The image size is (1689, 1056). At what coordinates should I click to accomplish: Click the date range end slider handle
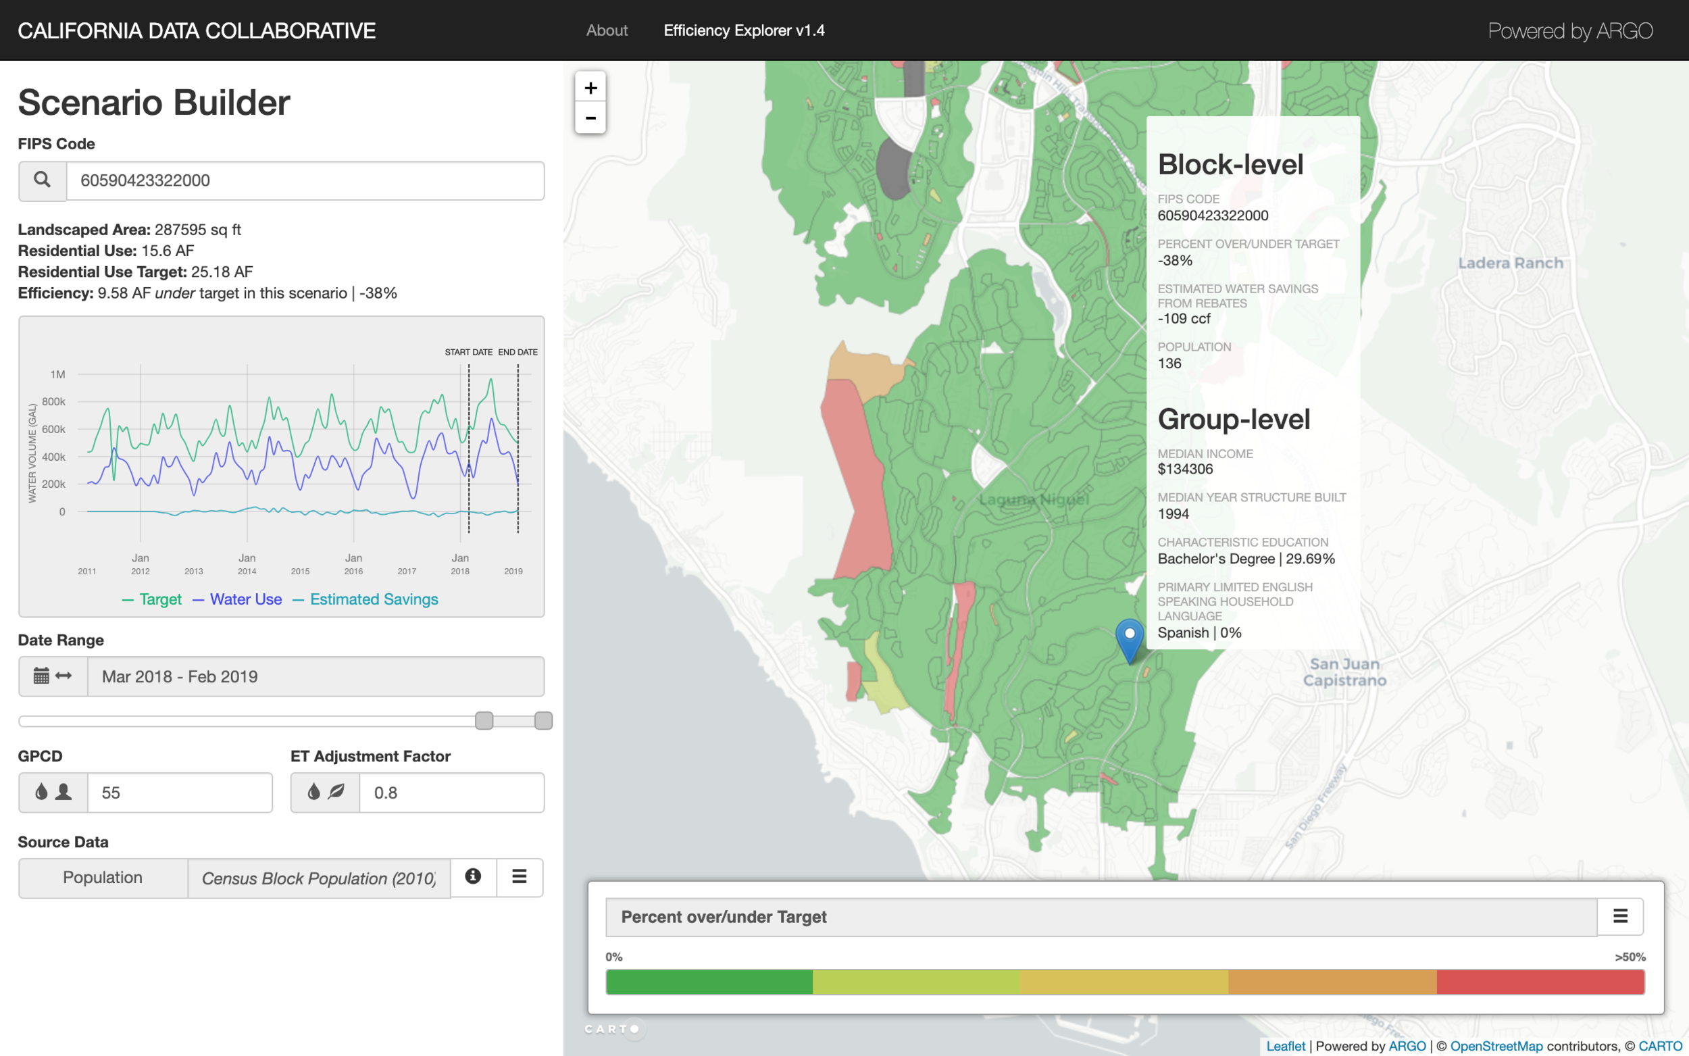pos(543,720)
